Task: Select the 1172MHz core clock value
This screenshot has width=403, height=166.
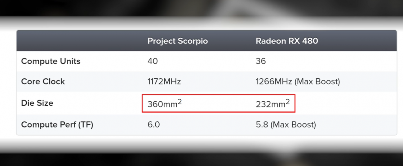Action: (164, 82)
